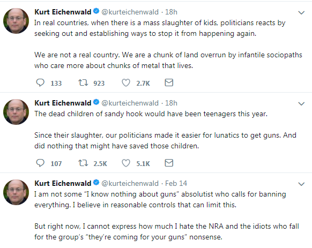This screenshot has height=248, width=312.
Task: Expand the Sandy Hook tweet's more menu
Action: point(301,103)
